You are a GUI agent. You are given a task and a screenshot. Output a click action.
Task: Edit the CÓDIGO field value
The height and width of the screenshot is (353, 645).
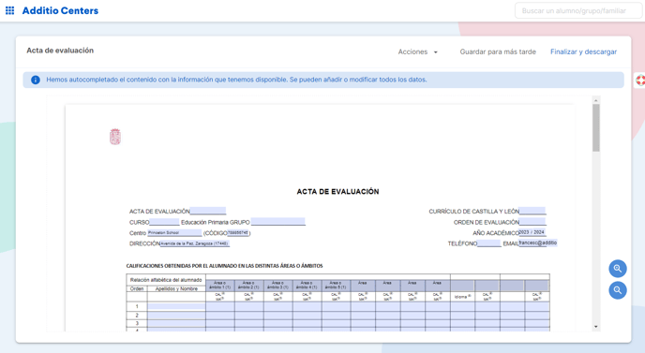[x=238, y=233]
